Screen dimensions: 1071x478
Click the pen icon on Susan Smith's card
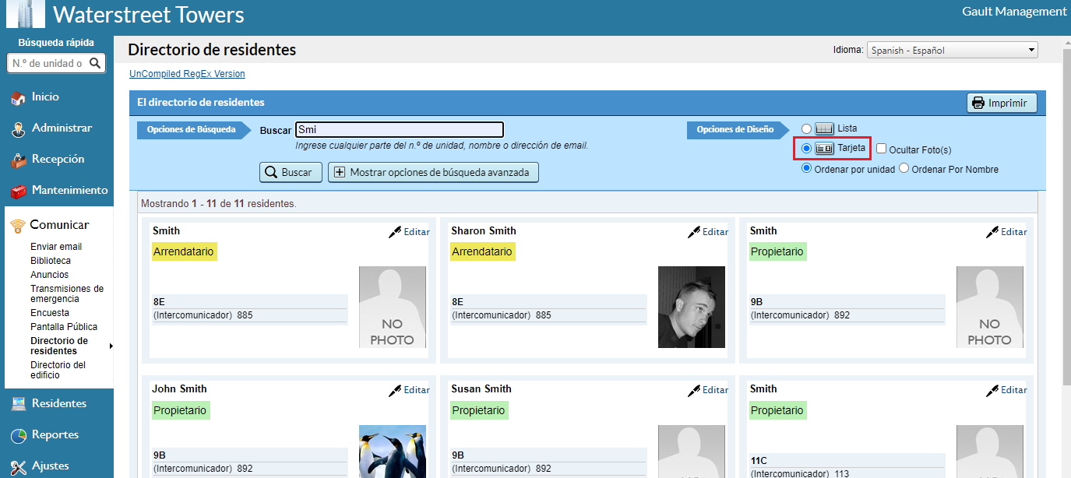[x=694, y=390]
